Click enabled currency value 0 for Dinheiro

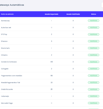(73, 55)
